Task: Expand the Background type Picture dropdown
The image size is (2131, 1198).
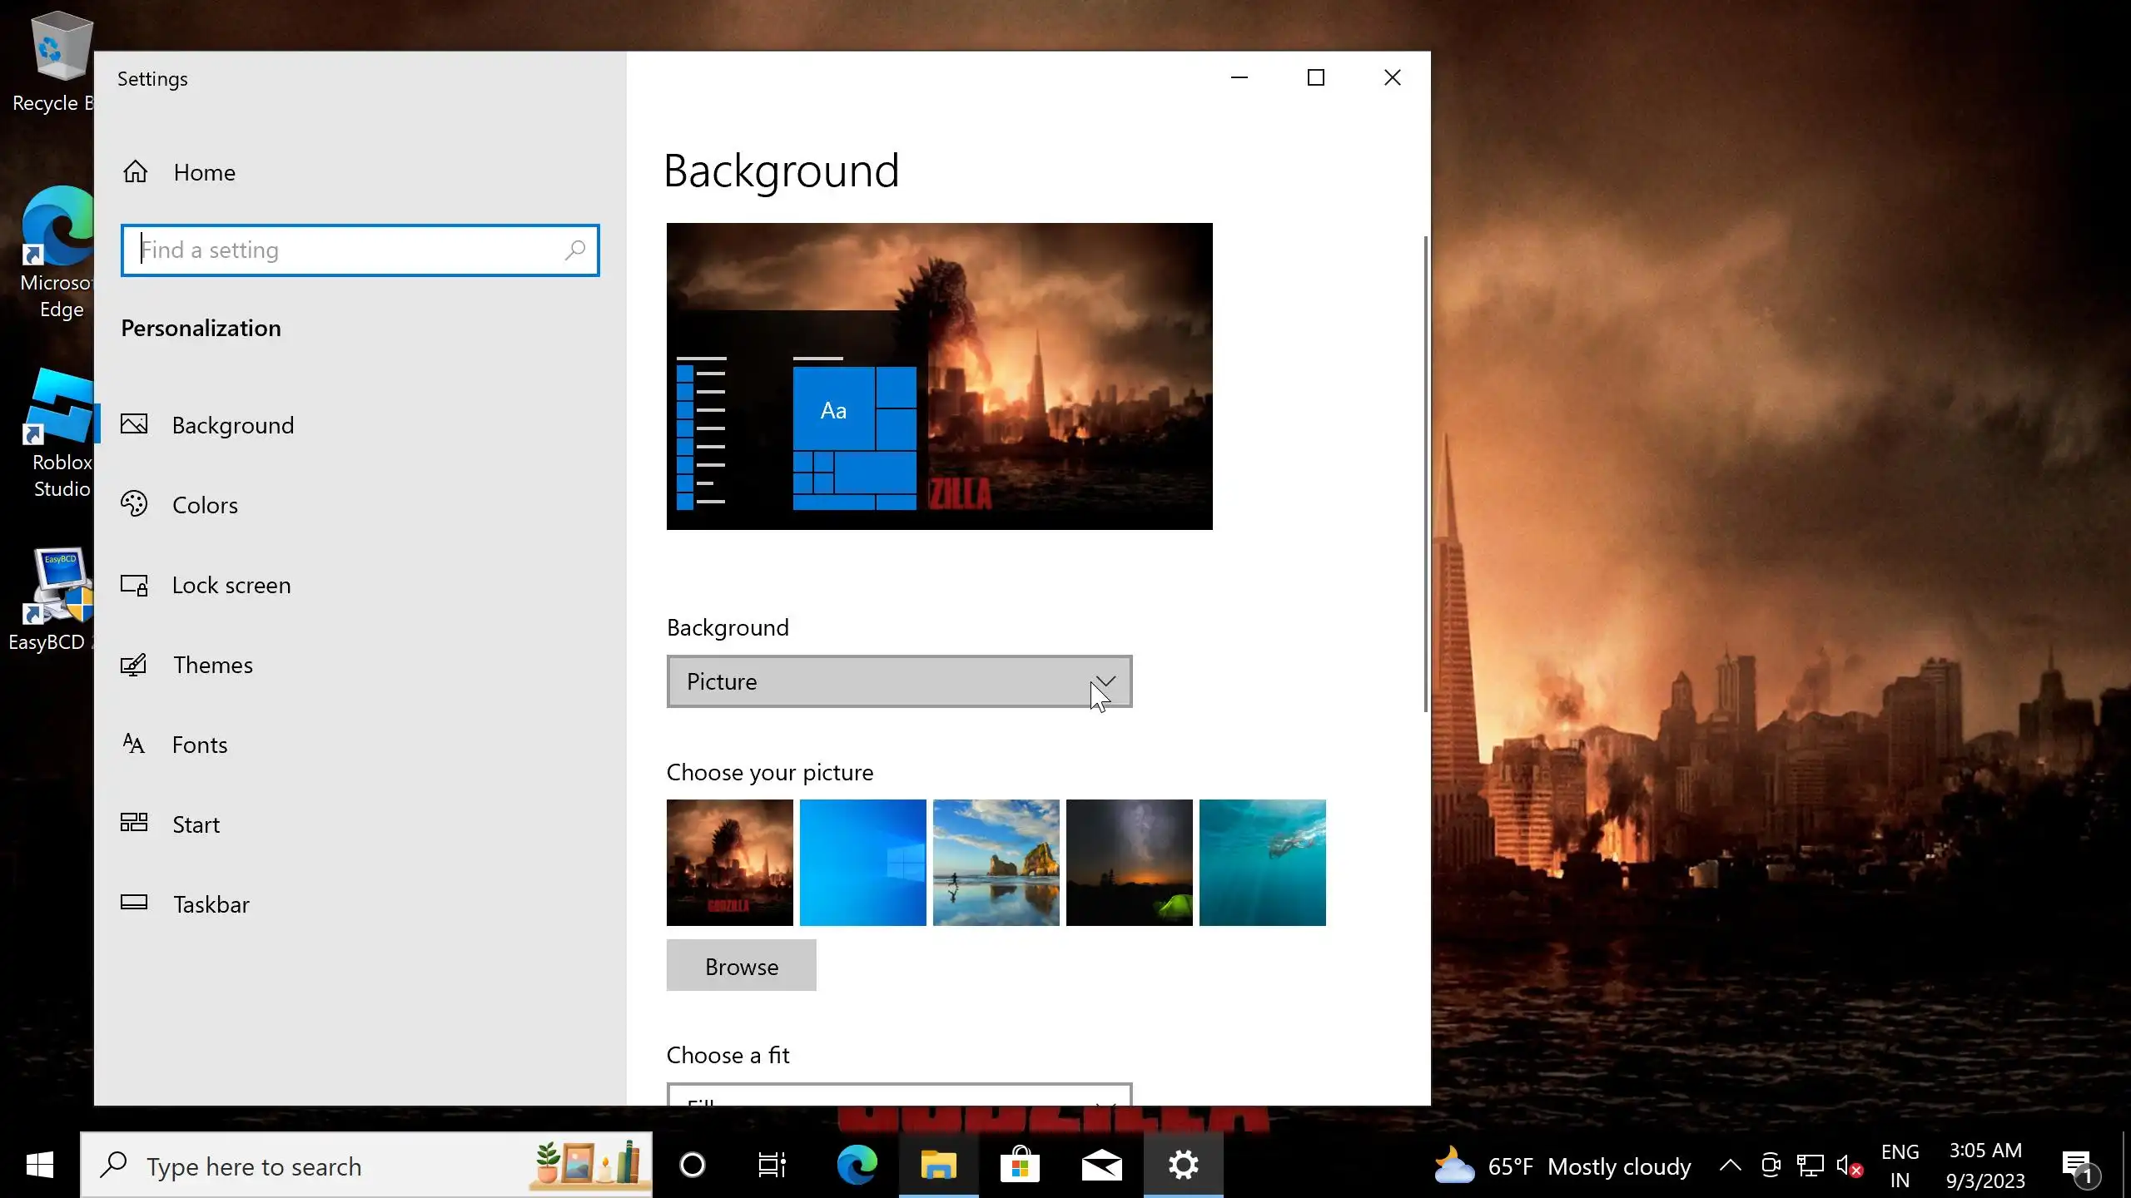Action: 899,681
